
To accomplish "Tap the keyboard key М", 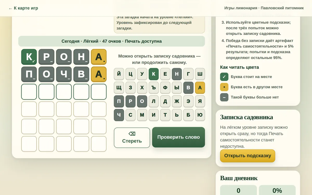I will click(142, 115).
